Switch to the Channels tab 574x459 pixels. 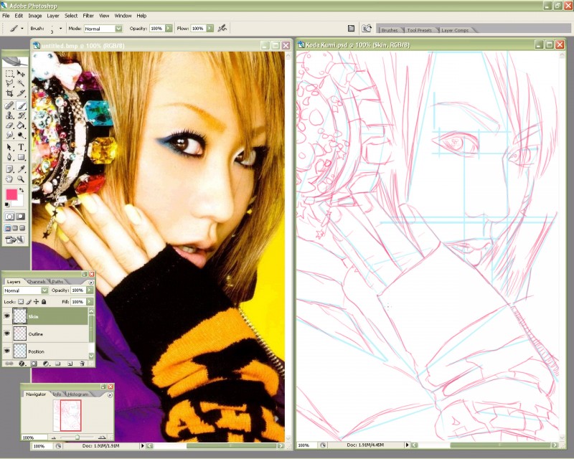[37, 281]
